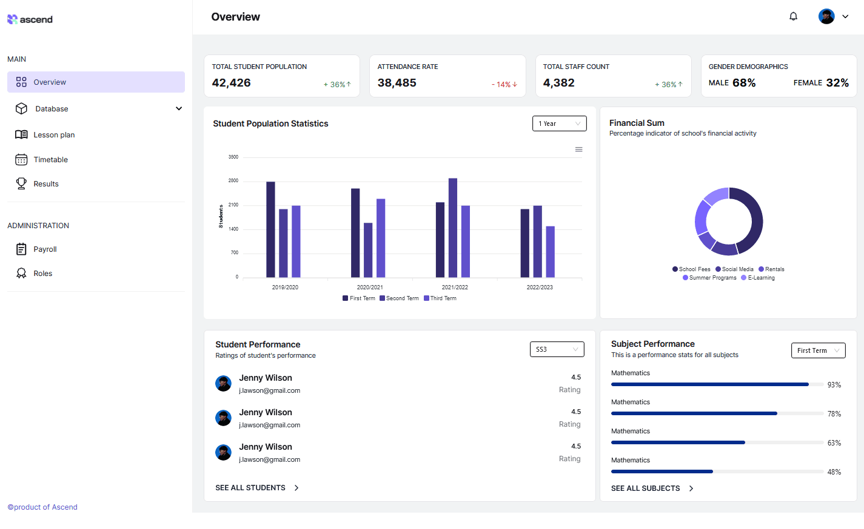Open the chart export hamburger menu
This screenshot has height=529, width=864.
pos(578,149)
